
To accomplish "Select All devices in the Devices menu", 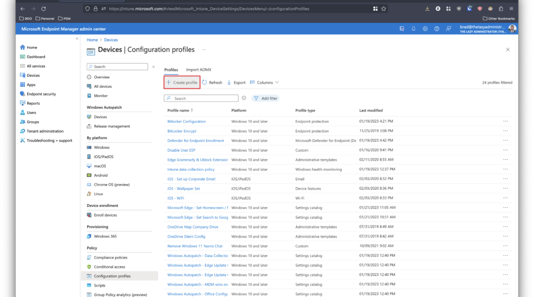I will 103,87.
